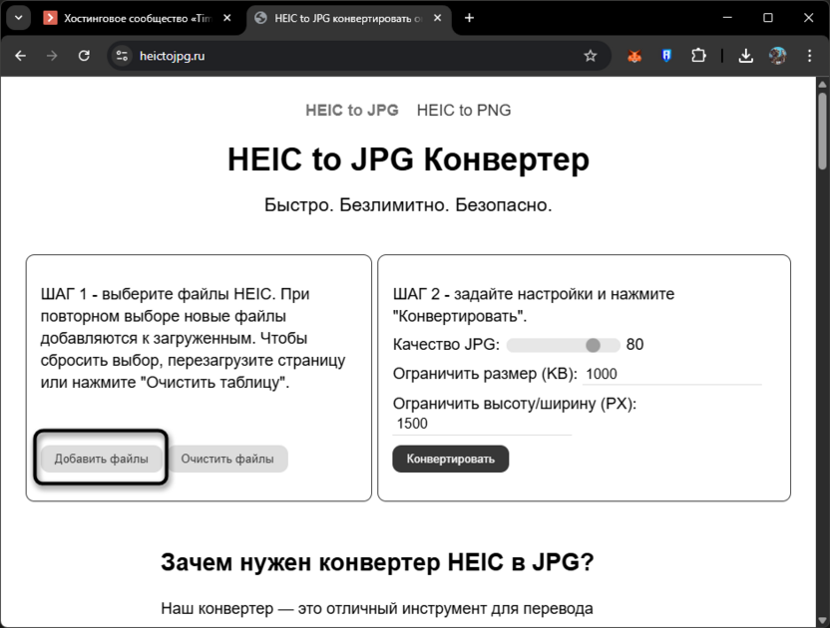Close the Хостинговое сообщество tab

[227, 18]
